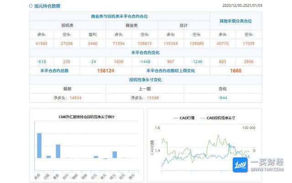Toggle the CAD行情 legend series
The image size is (292, 183).
[184, 118]
